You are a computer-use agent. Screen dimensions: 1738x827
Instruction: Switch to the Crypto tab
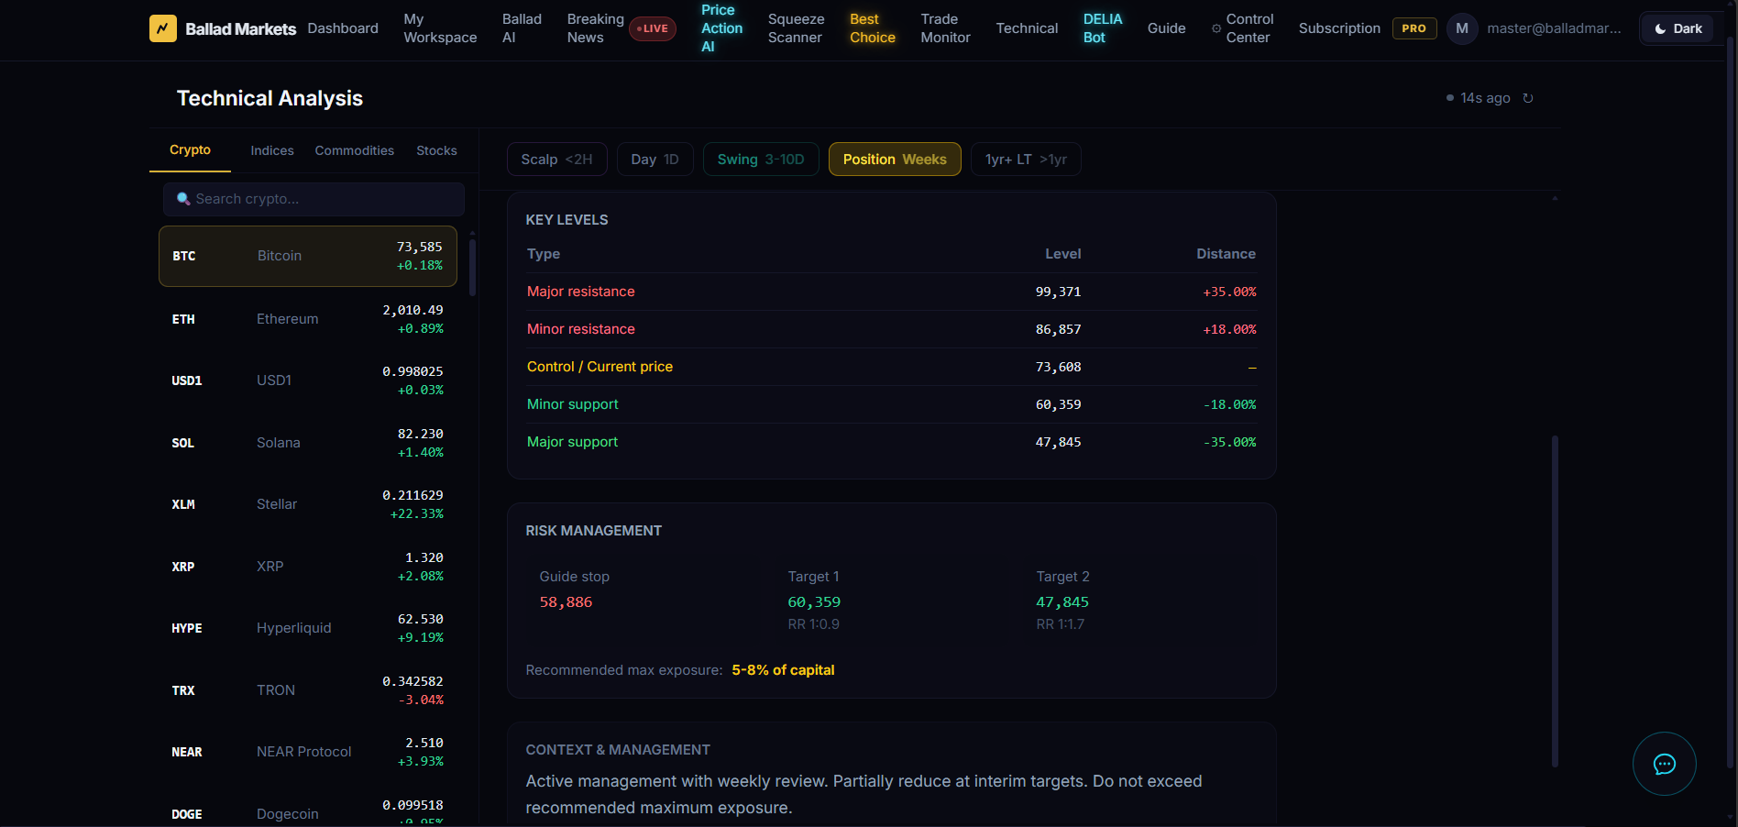click(x=190, y=150)
